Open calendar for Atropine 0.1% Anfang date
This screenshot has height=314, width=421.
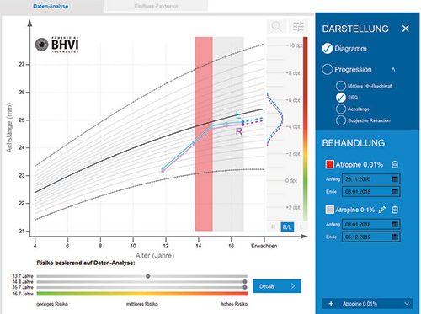click(x=395, y=225)
